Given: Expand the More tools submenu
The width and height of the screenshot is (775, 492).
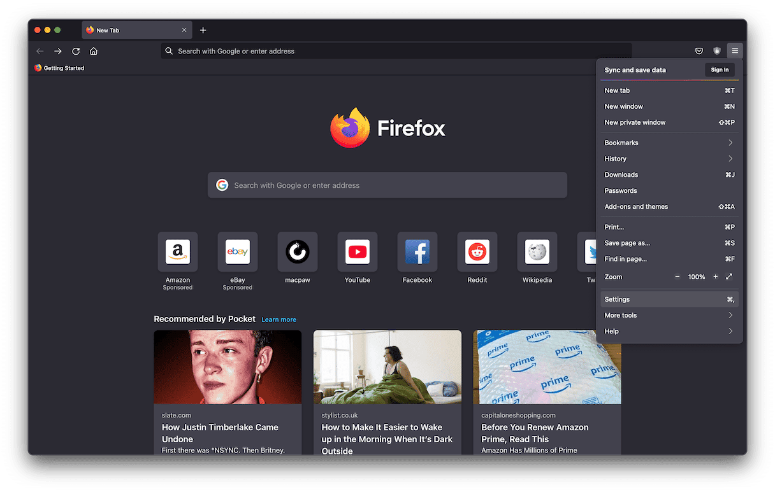Looking at the screenshot, I should [x=669, y=315].
